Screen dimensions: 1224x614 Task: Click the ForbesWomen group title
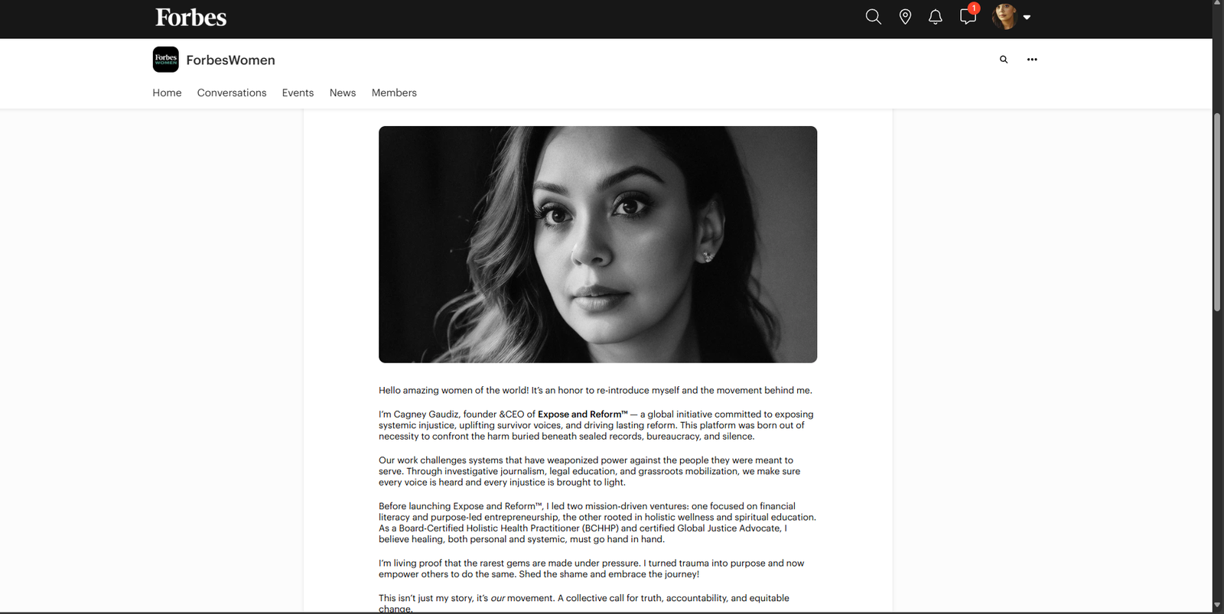tap(230, 60)
